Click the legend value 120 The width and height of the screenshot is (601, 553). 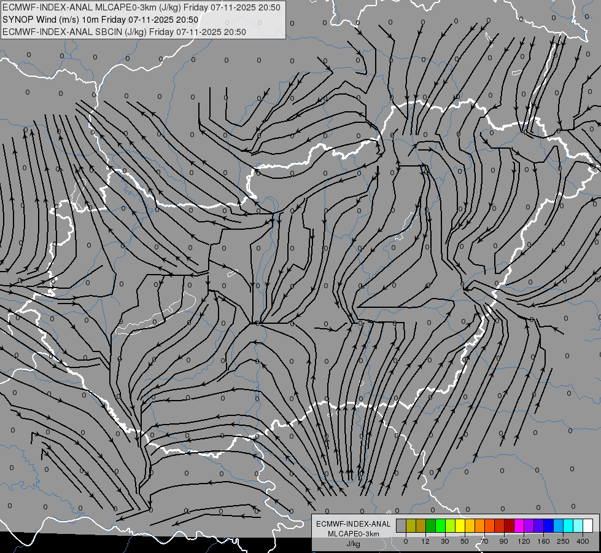tap(524, 541)
